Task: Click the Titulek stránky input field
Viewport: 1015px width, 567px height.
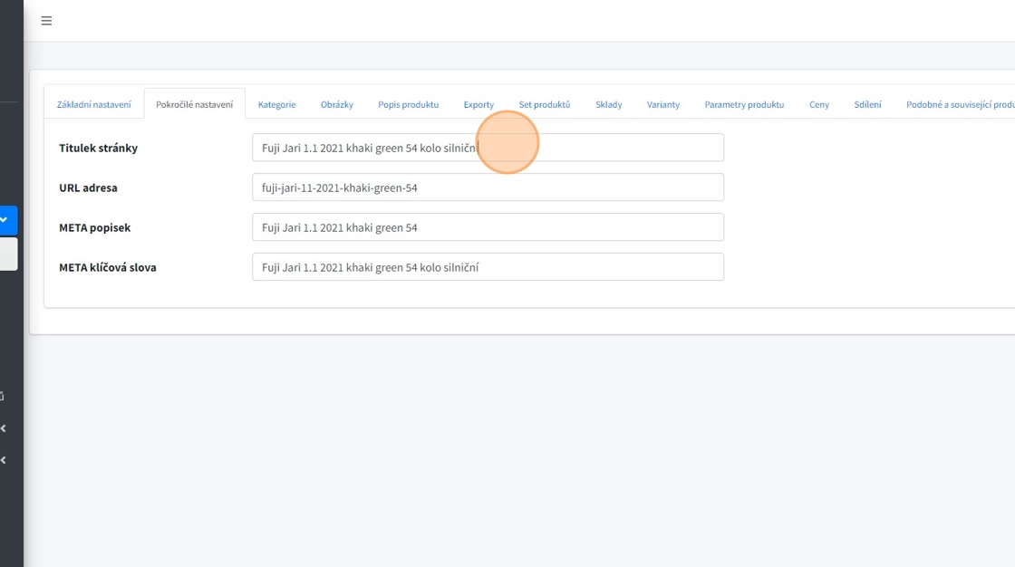Action: tap(488, 148)
